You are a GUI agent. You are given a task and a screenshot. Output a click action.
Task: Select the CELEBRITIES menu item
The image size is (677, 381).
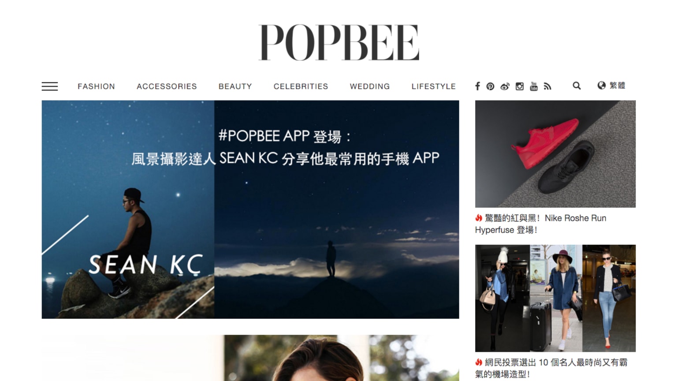coord(301,86)
